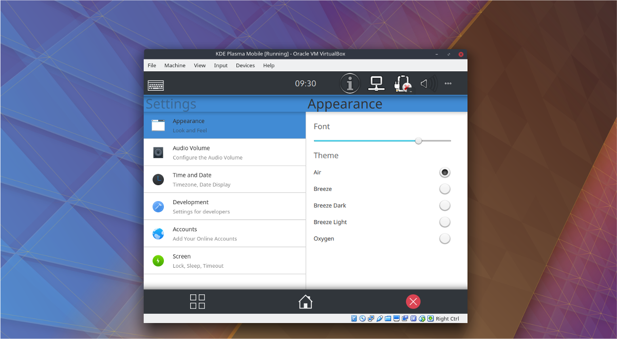Open Time and Date settings entry

pyautogui.click(x=225, y=180)
